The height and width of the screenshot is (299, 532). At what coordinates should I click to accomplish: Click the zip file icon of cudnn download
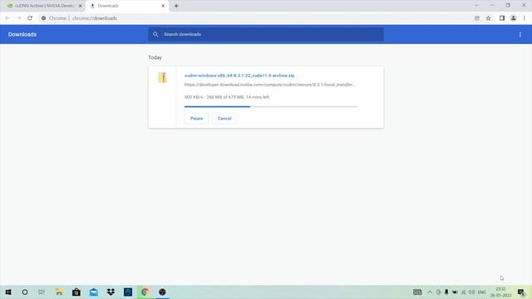tap(163, 77)
